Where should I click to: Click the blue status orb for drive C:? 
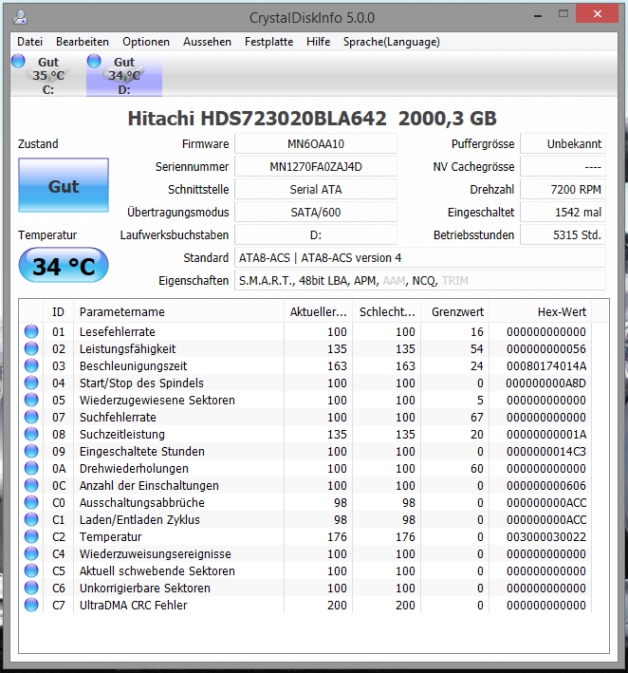(x=18, y=61)
